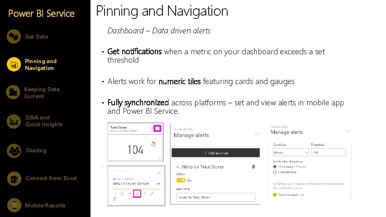Screen dimensions: 386x217
Task: Select Once an hour radio button
Action: tap(275, 172)
